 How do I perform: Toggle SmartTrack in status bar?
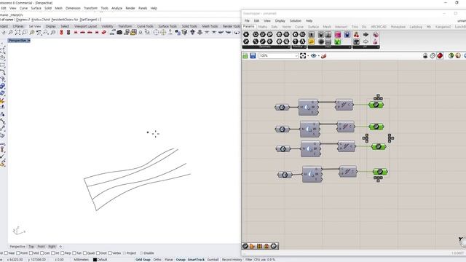click(x=196, y=260)
